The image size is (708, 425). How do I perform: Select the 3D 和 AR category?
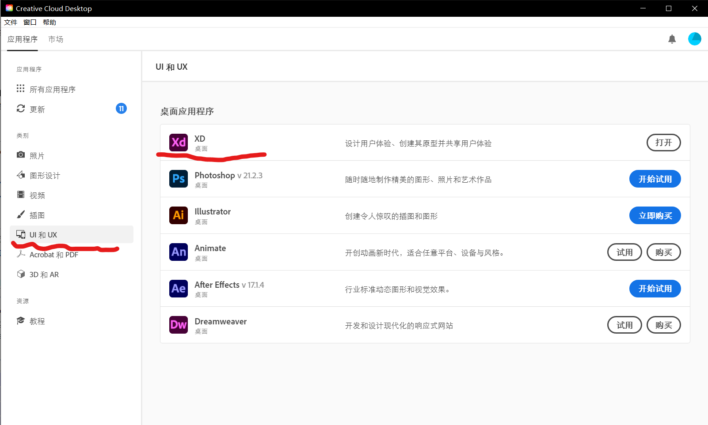[x=72, y=275]
